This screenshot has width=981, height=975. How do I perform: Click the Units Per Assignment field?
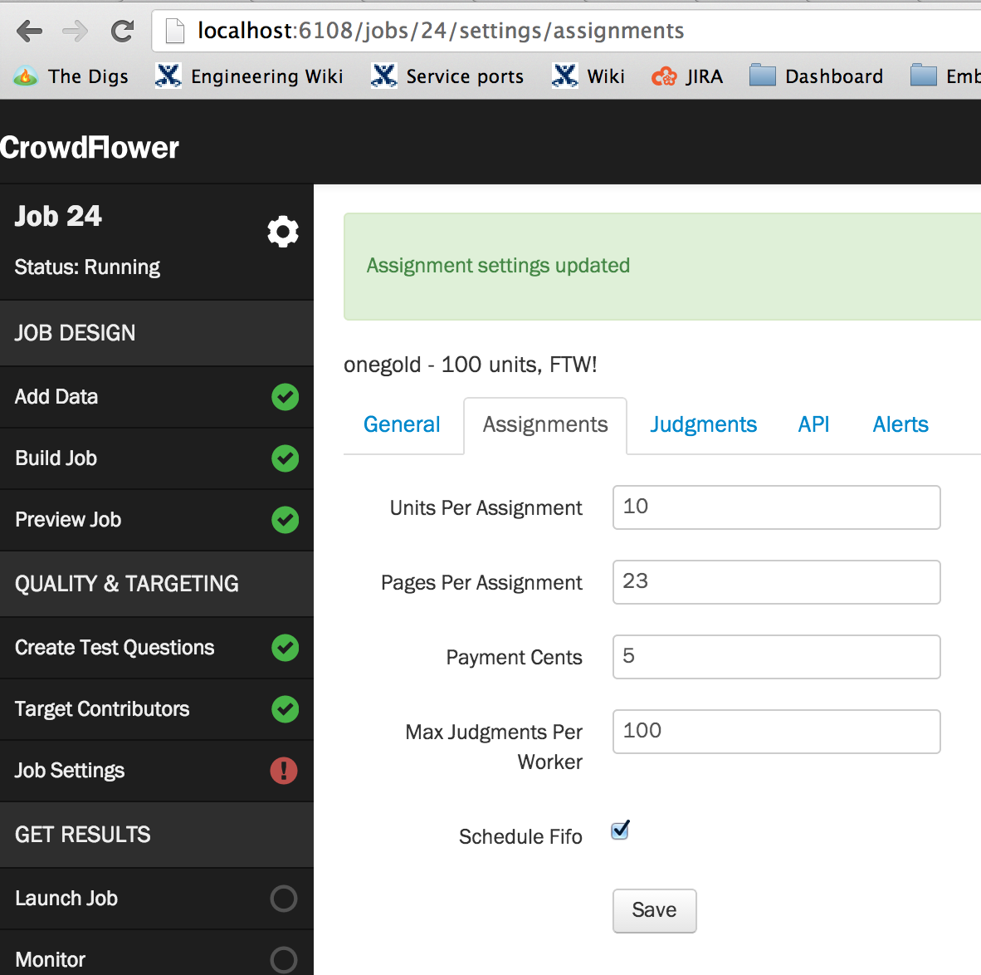(x=776, y=507)
